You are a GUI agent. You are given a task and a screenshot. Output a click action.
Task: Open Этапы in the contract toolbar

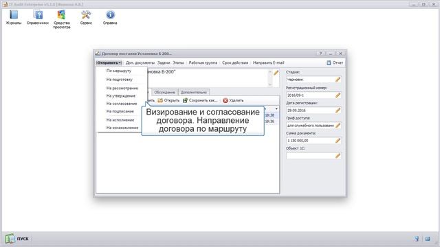click(x=179, y=62)
